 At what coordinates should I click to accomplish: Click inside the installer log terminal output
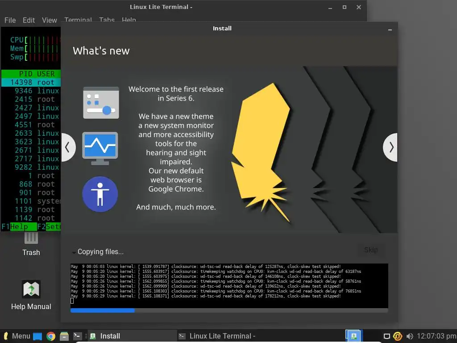[229, 285]
